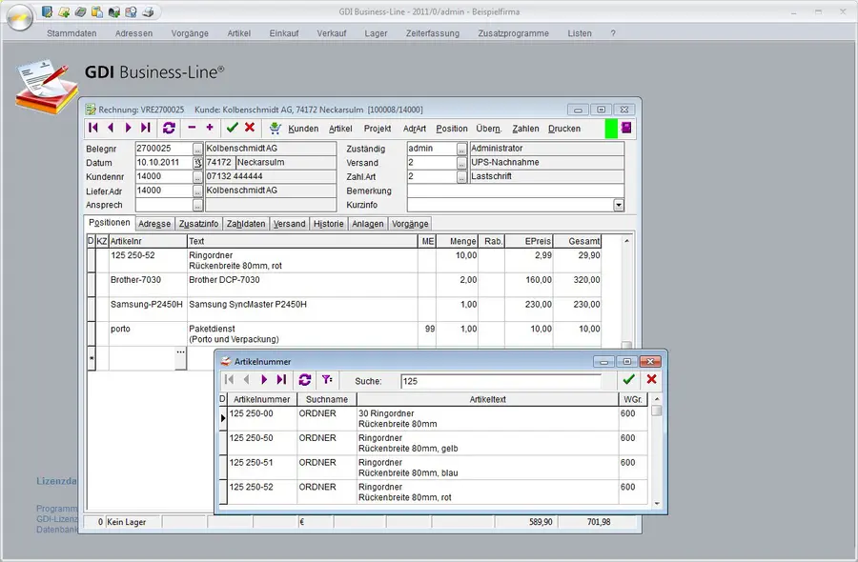858x562 pixels.
Task: Cancel article search with the red X
Action: click(x=652, y=380)
